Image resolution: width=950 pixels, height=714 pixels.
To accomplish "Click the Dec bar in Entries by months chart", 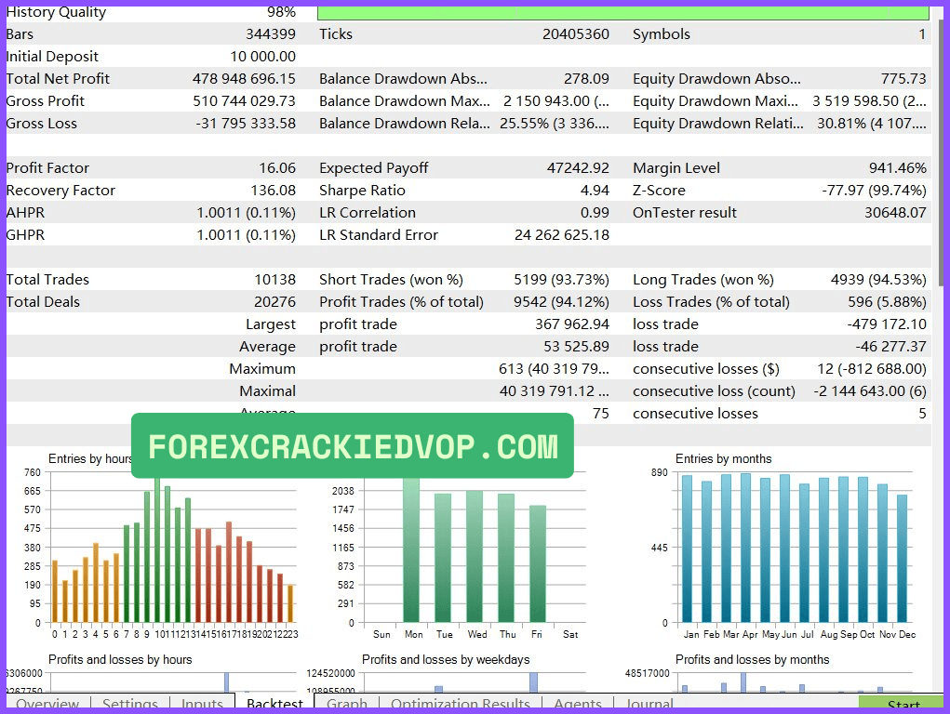I will pos(903,559).
